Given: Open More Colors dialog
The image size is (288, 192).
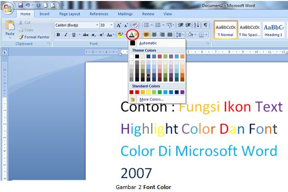Looking at the screenshot, I should coord(157,99).
